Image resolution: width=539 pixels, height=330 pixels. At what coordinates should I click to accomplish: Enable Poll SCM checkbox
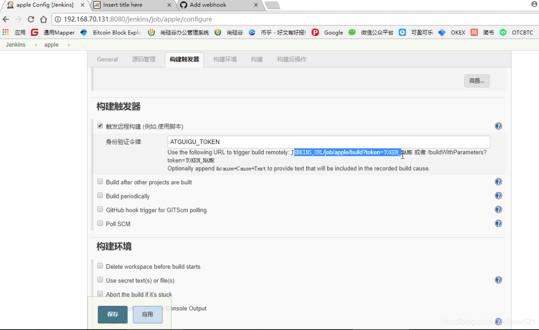pyautogui.click(x=100, y=223)
